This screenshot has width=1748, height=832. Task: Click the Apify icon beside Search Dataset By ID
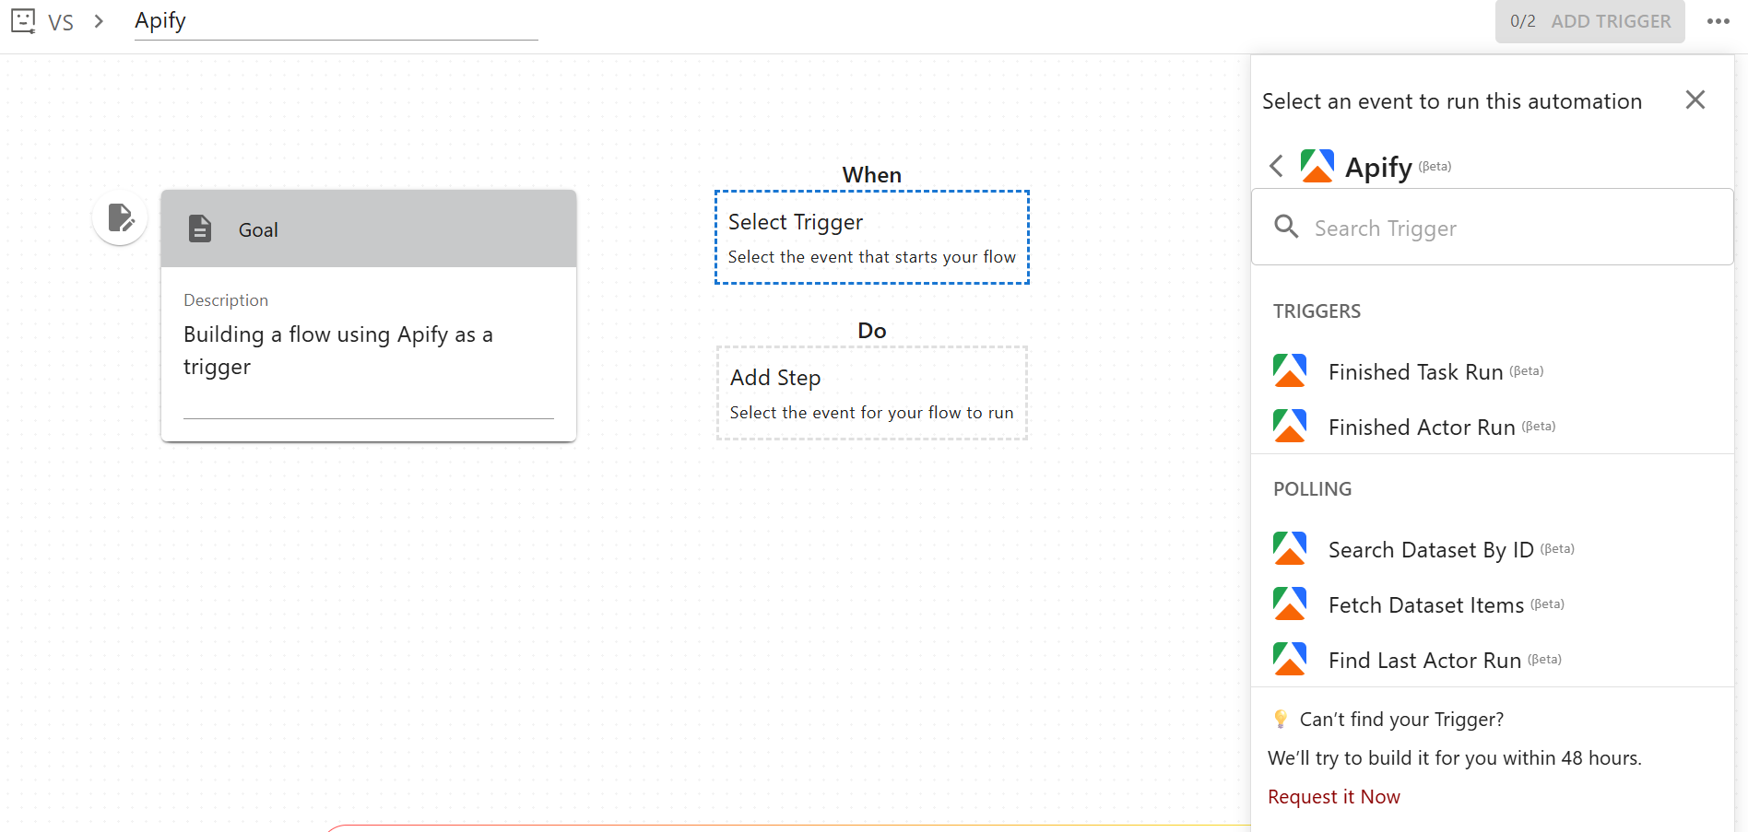(1289, 548)
